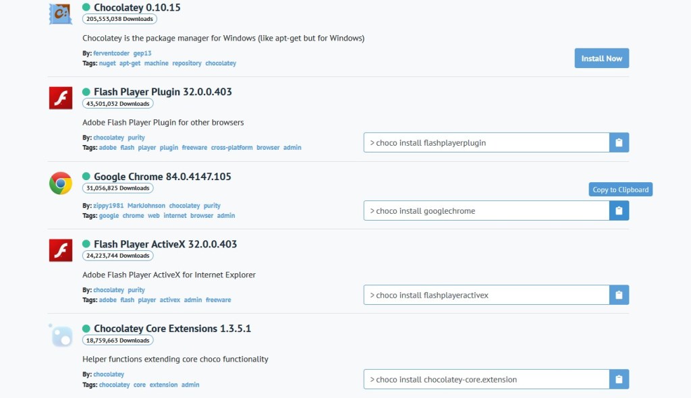This screenshot has width=691, height=398.
Task: Copy googlechrome install command to clipboard
Action: click(x=619, y=210)
